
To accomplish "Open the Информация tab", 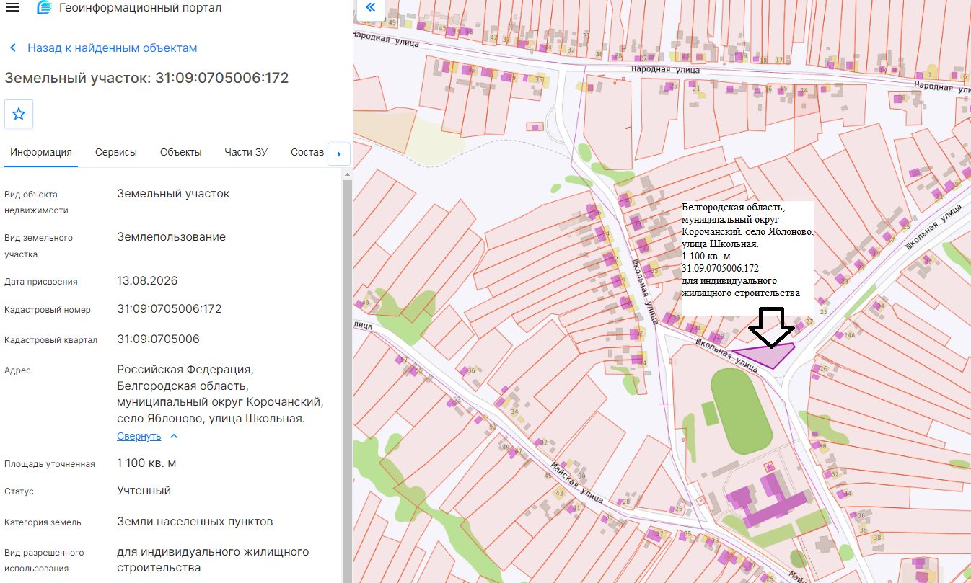I will (41, 152).
